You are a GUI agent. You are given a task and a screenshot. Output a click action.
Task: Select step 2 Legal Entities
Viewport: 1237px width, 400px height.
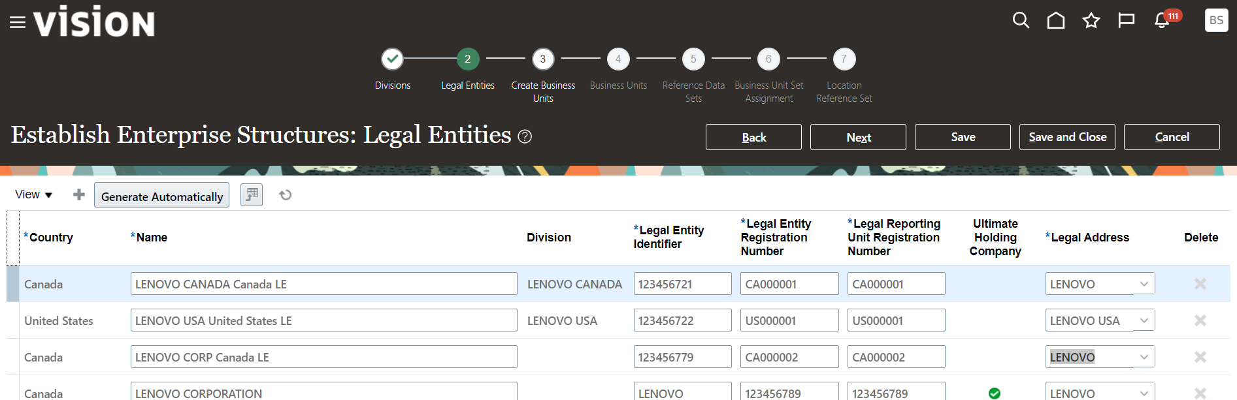468,59
